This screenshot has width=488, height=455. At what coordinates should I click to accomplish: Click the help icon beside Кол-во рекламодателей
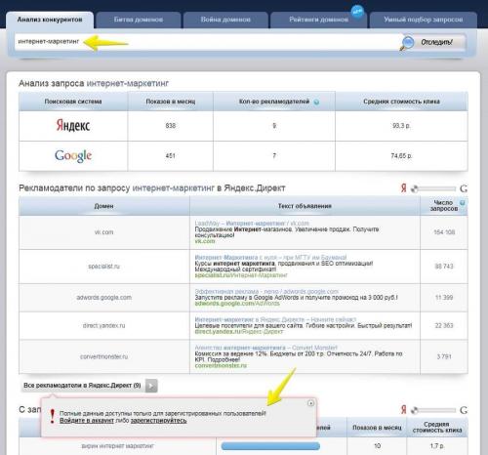(316, 102)
